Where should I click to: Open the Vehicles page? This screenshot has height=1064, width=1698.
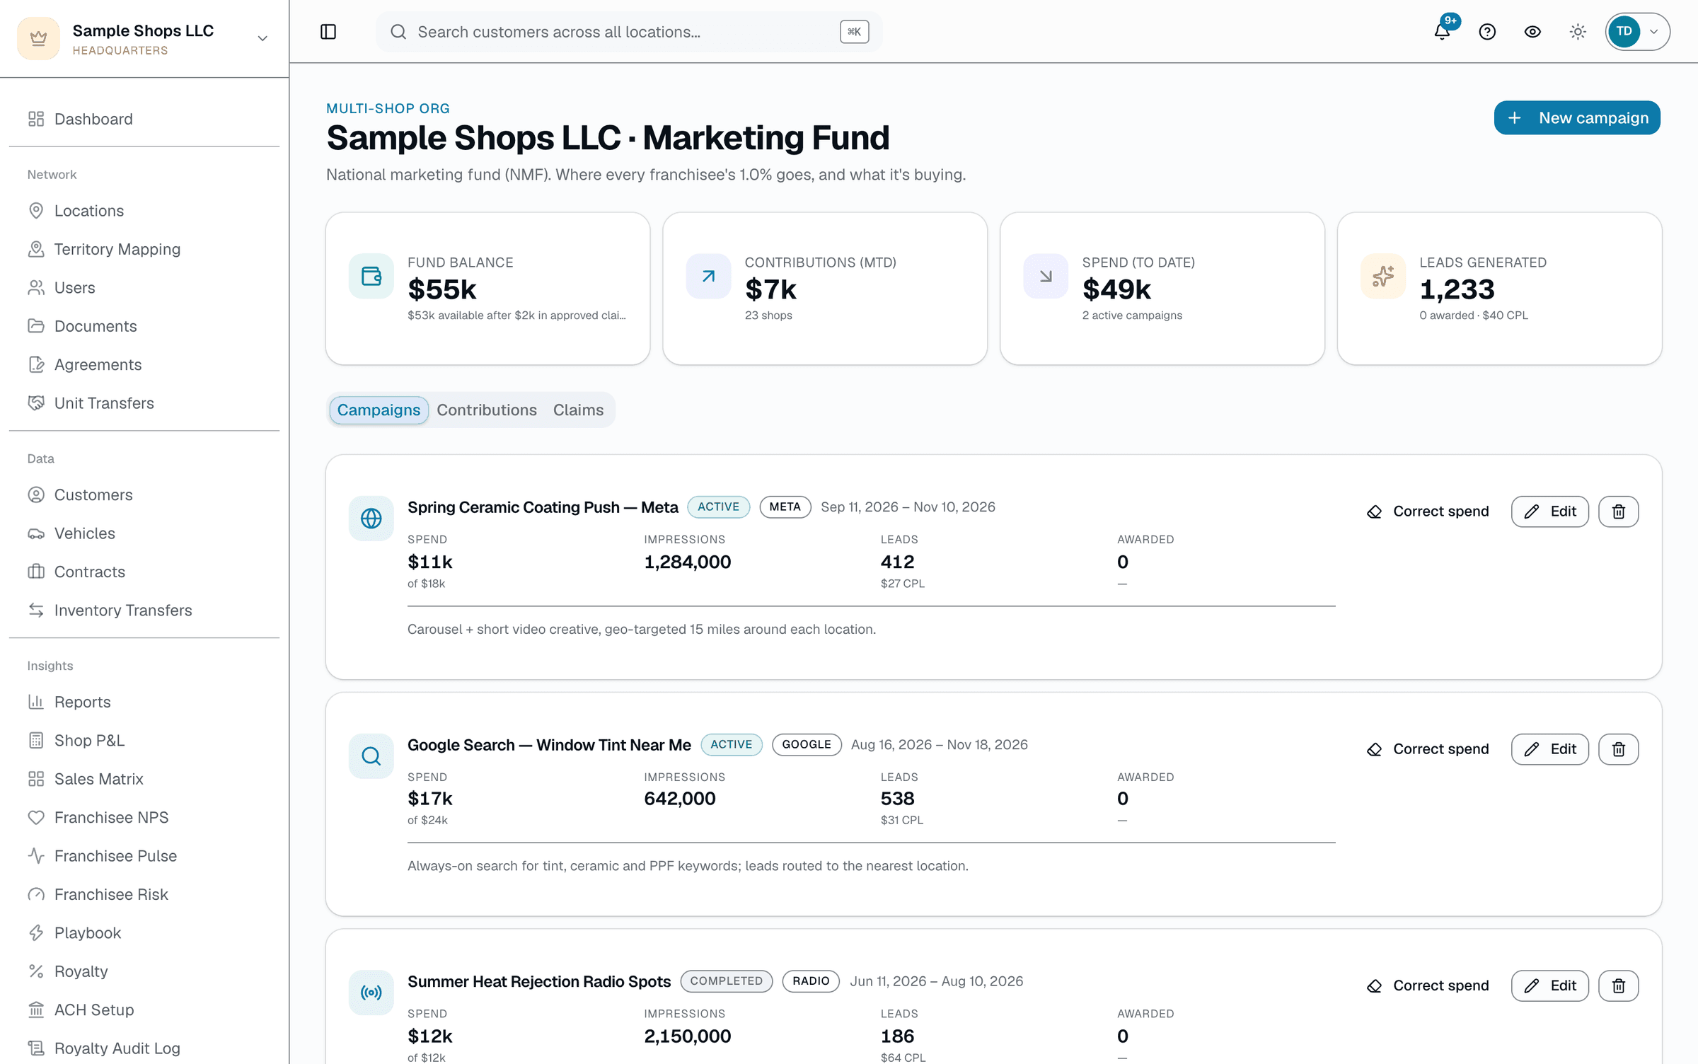[144, 533]
